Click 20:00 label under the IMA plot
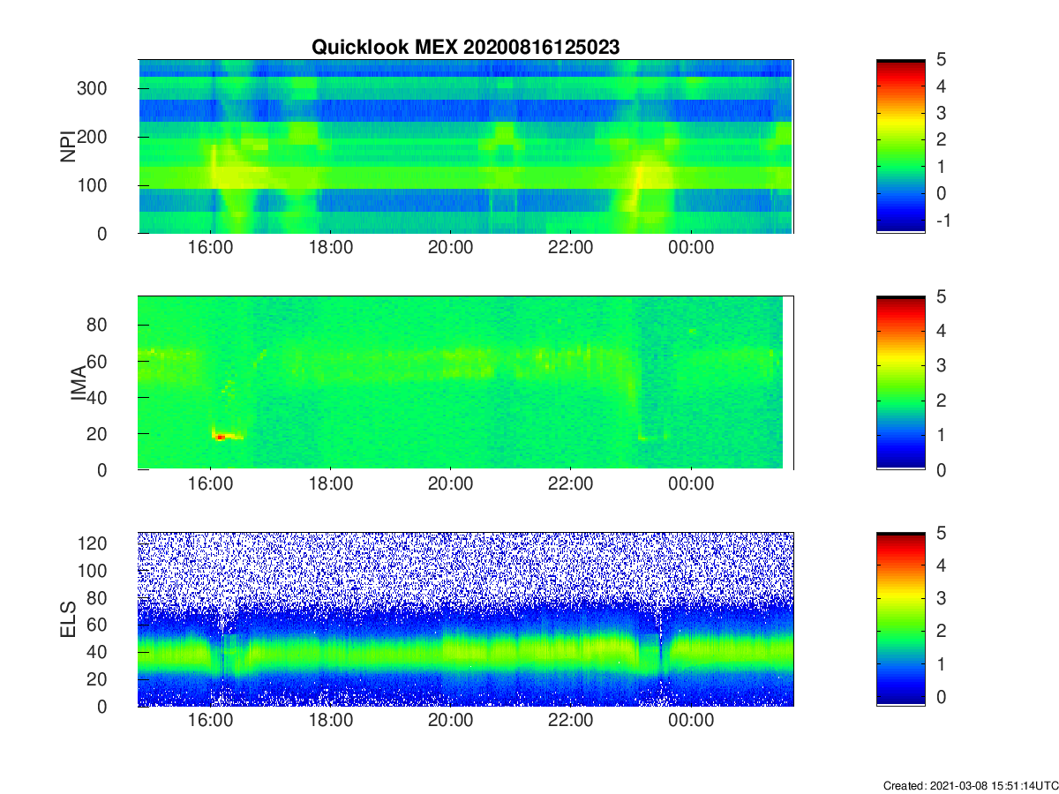 [x=451, y=484]
